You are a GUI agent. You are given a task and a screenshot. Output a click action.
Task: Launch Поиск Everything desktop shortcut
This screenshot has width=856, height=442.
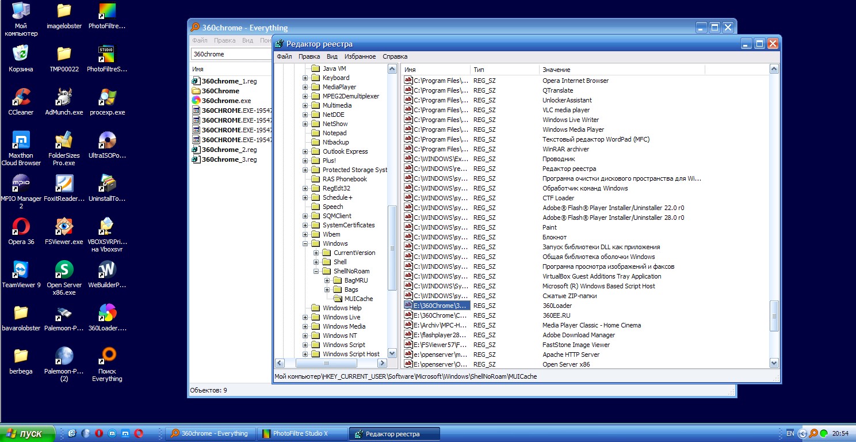107,364
